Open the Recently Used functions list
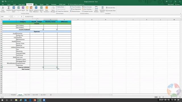This screenshot has height=102, width=182. (x=14, y=9)
